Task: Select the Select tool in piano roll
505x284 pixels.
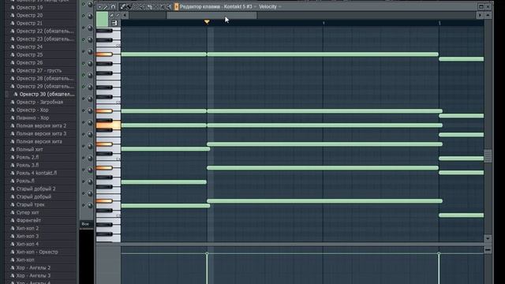Action: pos(156,7)
